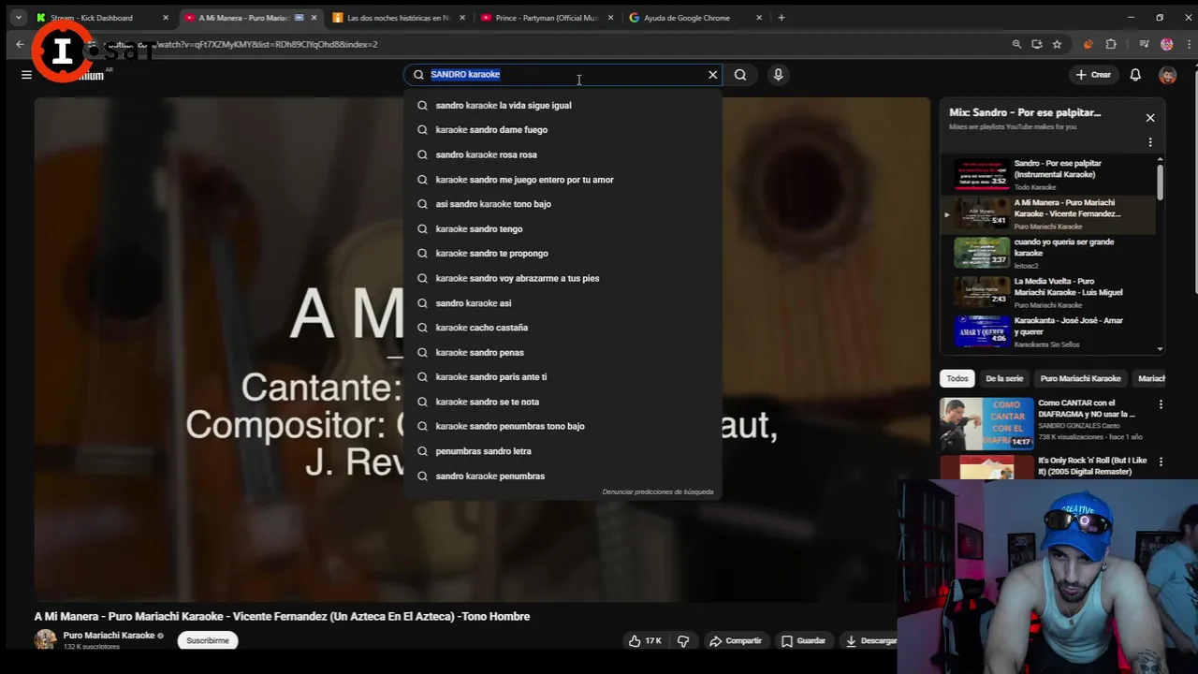Open a new browser tab with plus
Viewport: 1198px width, 674px height.
pos(782,17)
